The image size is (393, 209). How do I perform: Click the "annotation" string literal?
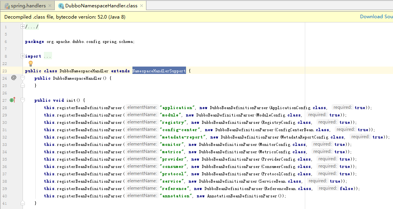[176, 196]
